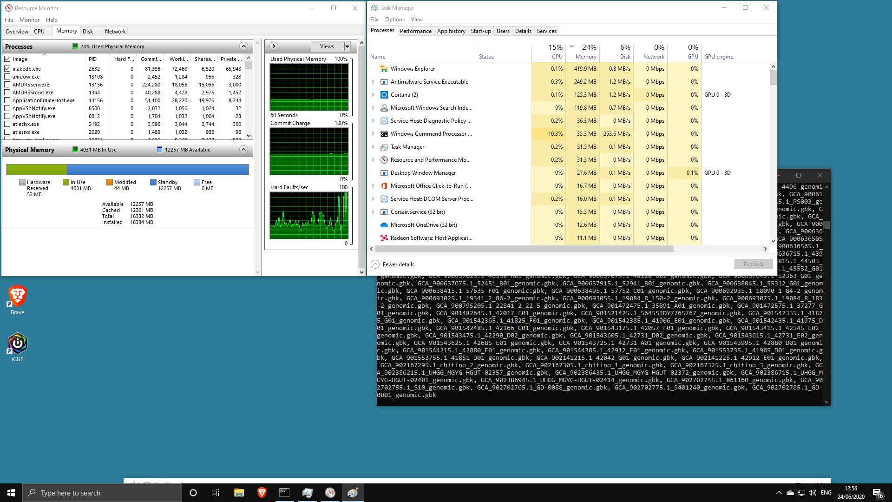Open the Windows Start menu
This screenshot has height=502, width=892.
[x=11, y=493]
